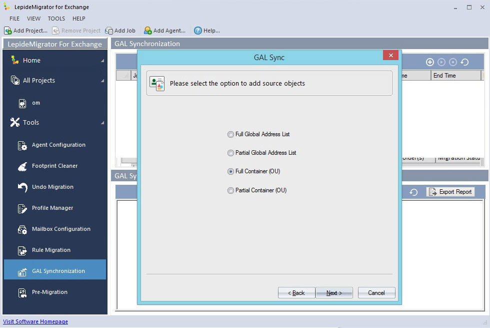Open the HELP menu
Screen dimensions: 490x328
point(79,19)
